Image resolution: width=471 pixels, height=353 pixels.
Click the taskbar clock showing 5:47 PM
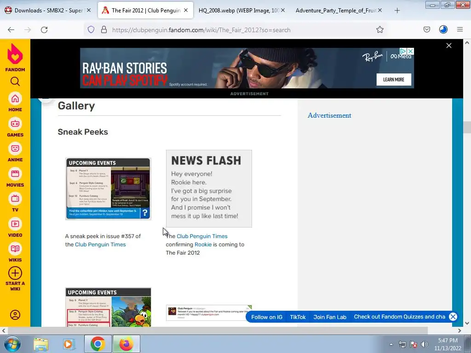(x=448, y=344)
